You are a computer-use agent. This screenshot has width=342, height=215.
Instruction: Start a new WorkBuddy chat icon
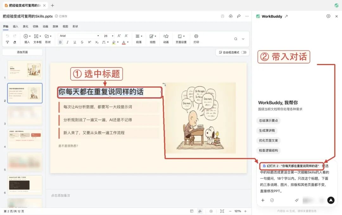(x=328, y=16)
